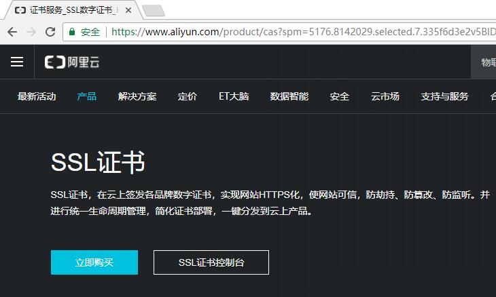
Task: Open the 数据智能 menu
Action: (289, 96)
